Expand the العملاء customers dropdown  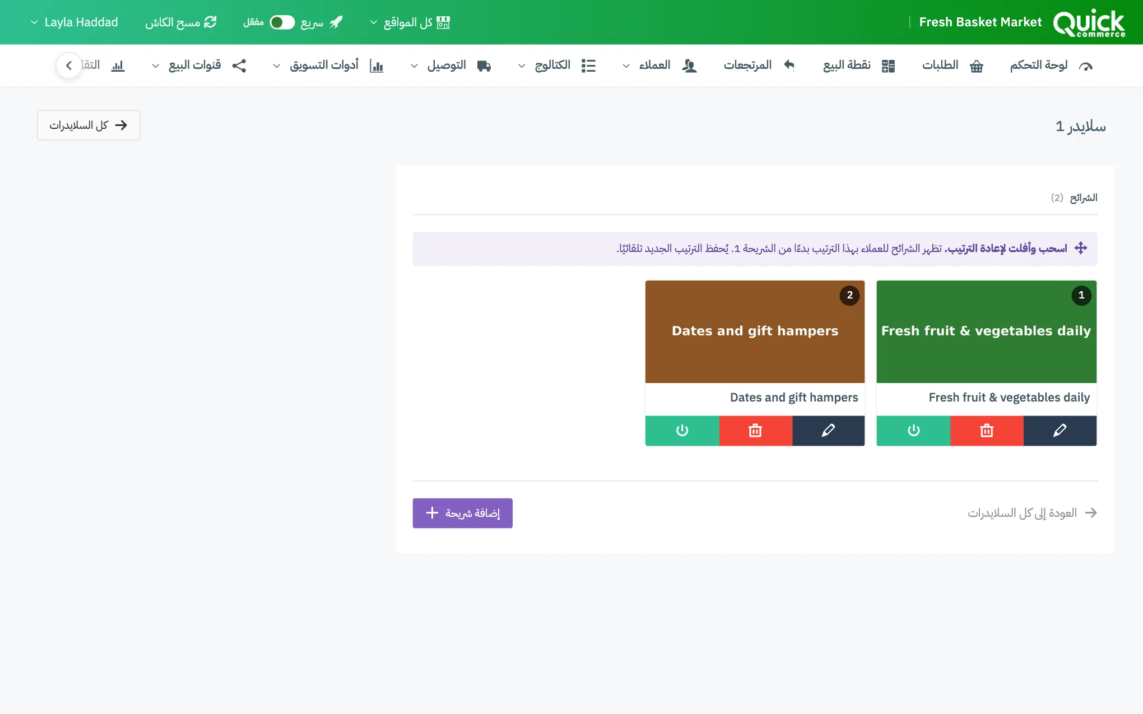(x=659, y=66)
